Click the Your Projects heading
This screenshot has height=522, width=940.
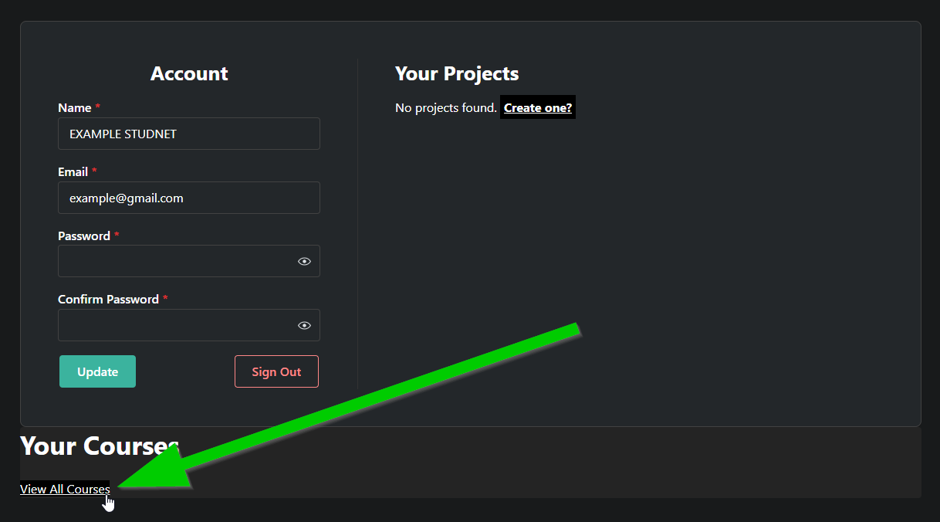point(457,73)
